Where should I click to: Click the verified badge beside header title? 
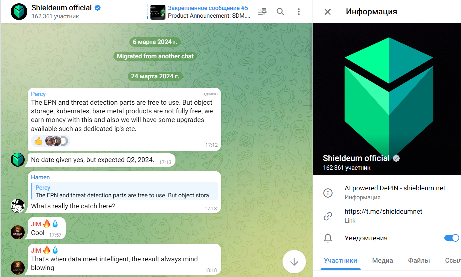(x=98, y=8)
